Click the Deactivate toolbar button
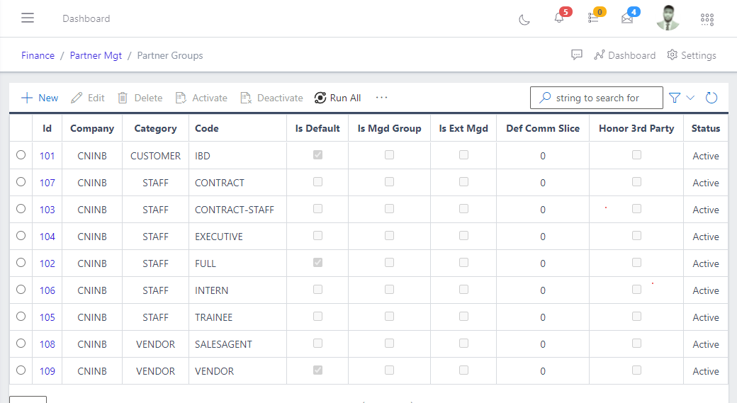This screenshot has width=737, height=403. point(271,98)
